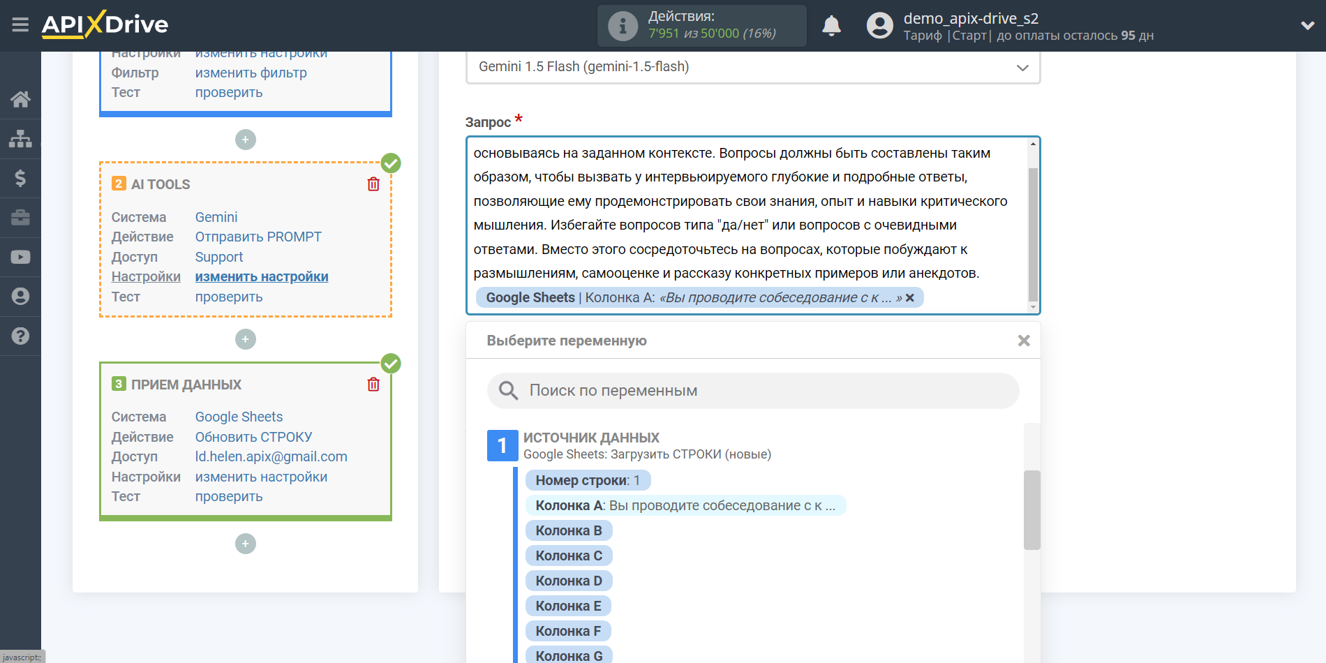This screenshot has width=1326, height=663.
Task: Open help question mark icon in sidebar
Action: (x=20, y=336)
